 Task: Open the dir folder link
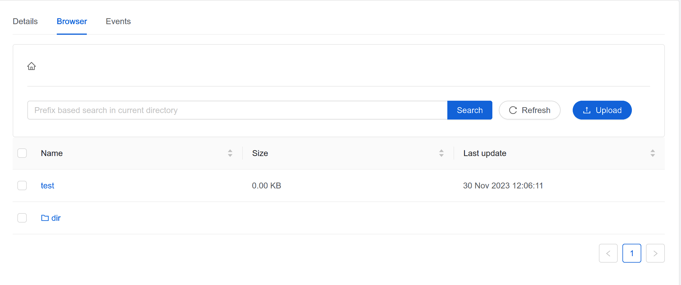pos(56,218)
